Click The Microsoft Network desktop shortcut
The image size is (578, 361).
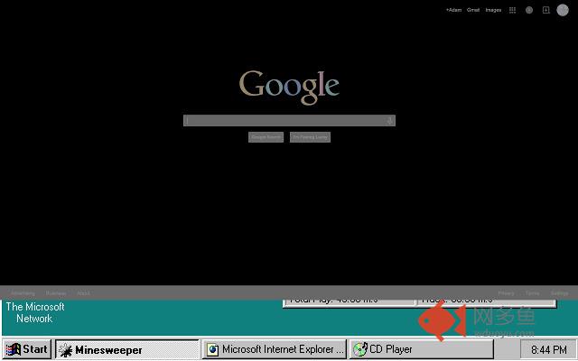coord(35,312)
